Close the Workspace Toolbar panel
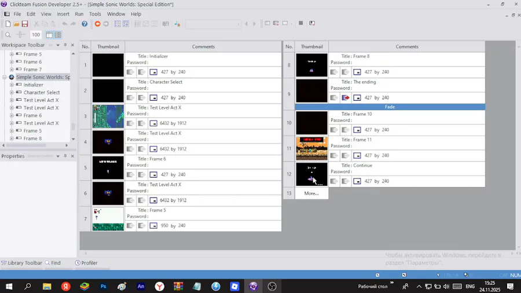The height and width of the screenshot is (293, 521). (x=72, y=45)
